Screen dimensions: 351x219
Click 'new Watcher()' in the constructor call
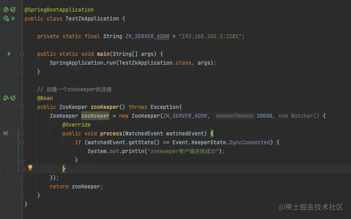(x=299, y=116)
